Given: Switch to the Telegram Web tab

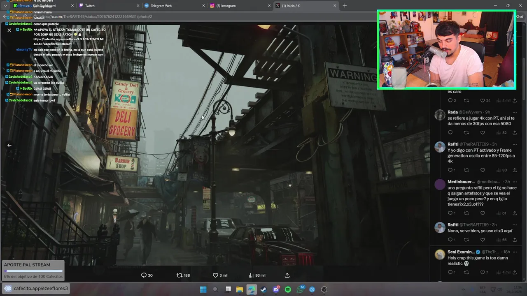Looking at the screenshot, I should coord(175,5).
